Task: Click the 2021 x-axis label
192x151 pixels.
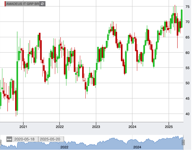Action: (23, 127)
